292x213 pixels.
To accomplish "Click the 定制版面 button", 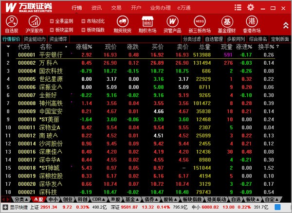I will [280, 39].
